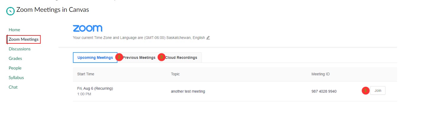
Task: Open the Cloud Recordings tab
Action: [181, 58]
